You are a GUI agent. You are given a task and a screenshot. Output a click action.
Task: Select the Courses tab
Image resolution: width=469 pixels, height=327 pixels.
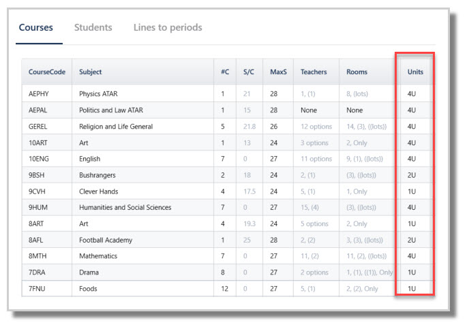[x=36, y=27]
